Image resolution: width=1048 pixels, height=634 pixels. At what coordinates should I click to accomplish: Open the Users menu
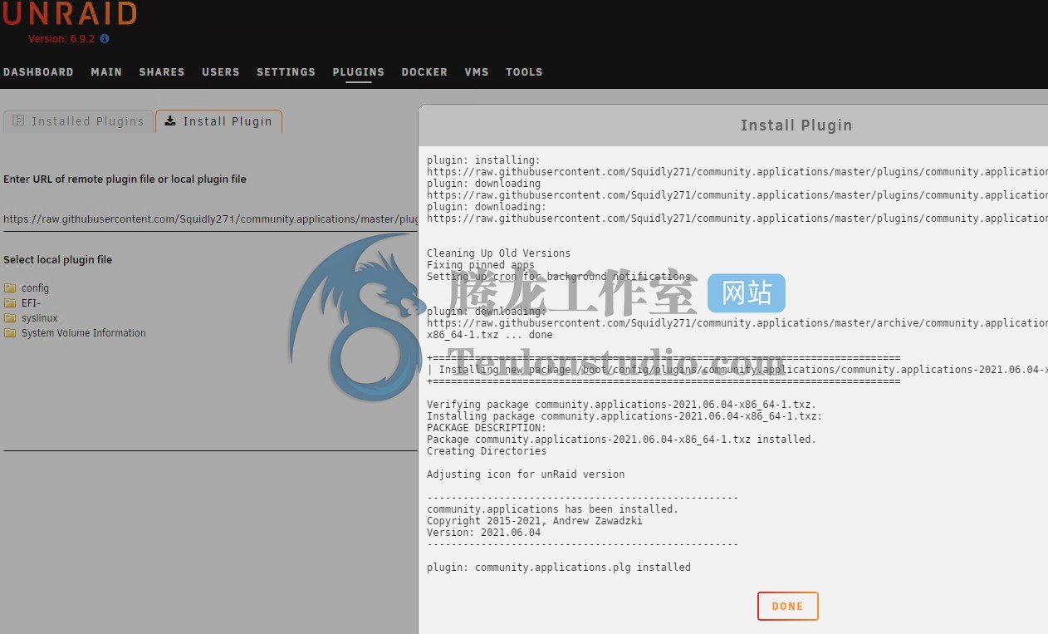(221, 72)
